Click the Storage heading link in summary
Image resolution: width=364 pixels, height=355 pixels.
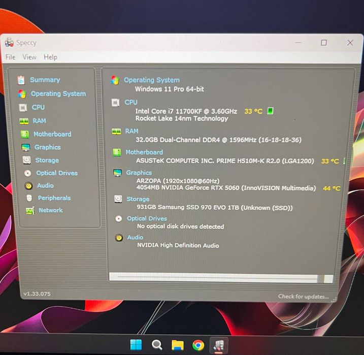pyautogui.click(x=138, y=199)
